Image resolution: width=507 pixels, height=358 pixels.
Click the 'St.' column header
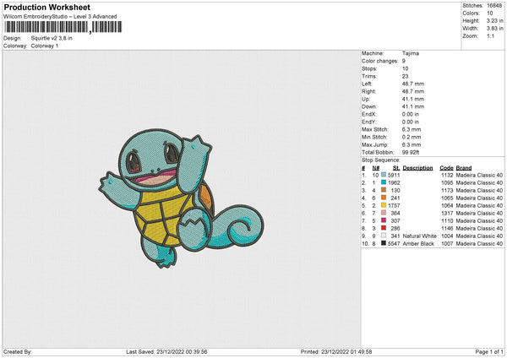(x=396, y=168)
